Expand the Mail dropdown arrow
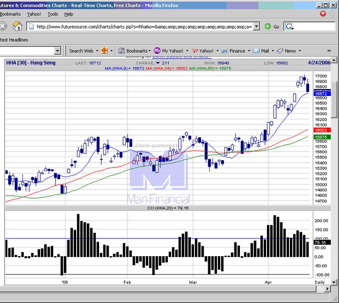339x303 pixels. coord(272,51)
